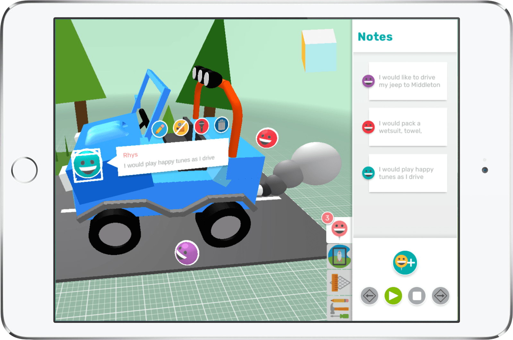Open the ruler and grid tab
Viewport: 513px width, 340px height.
(x=339, y=283)
